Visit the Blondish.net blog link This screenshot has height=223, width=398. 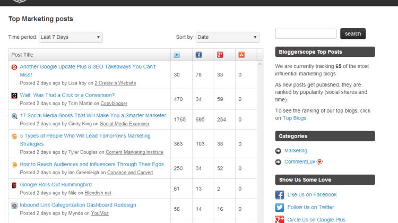(x=98, y=193)
